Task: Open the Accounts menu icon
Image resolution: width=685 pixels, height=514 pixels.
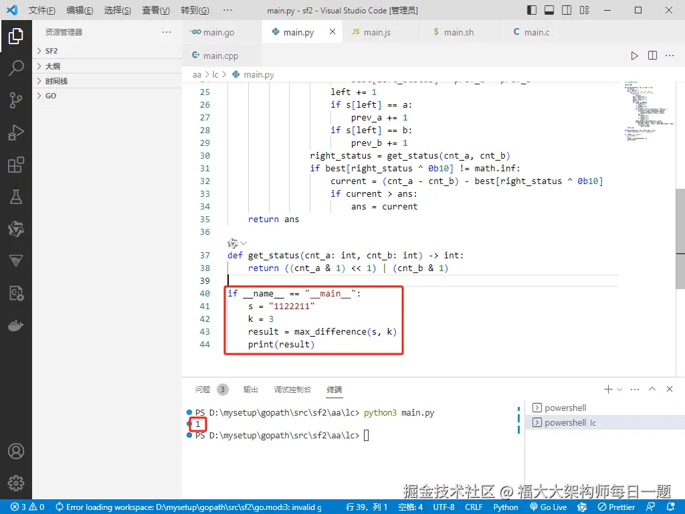Action: click(16, 451)
